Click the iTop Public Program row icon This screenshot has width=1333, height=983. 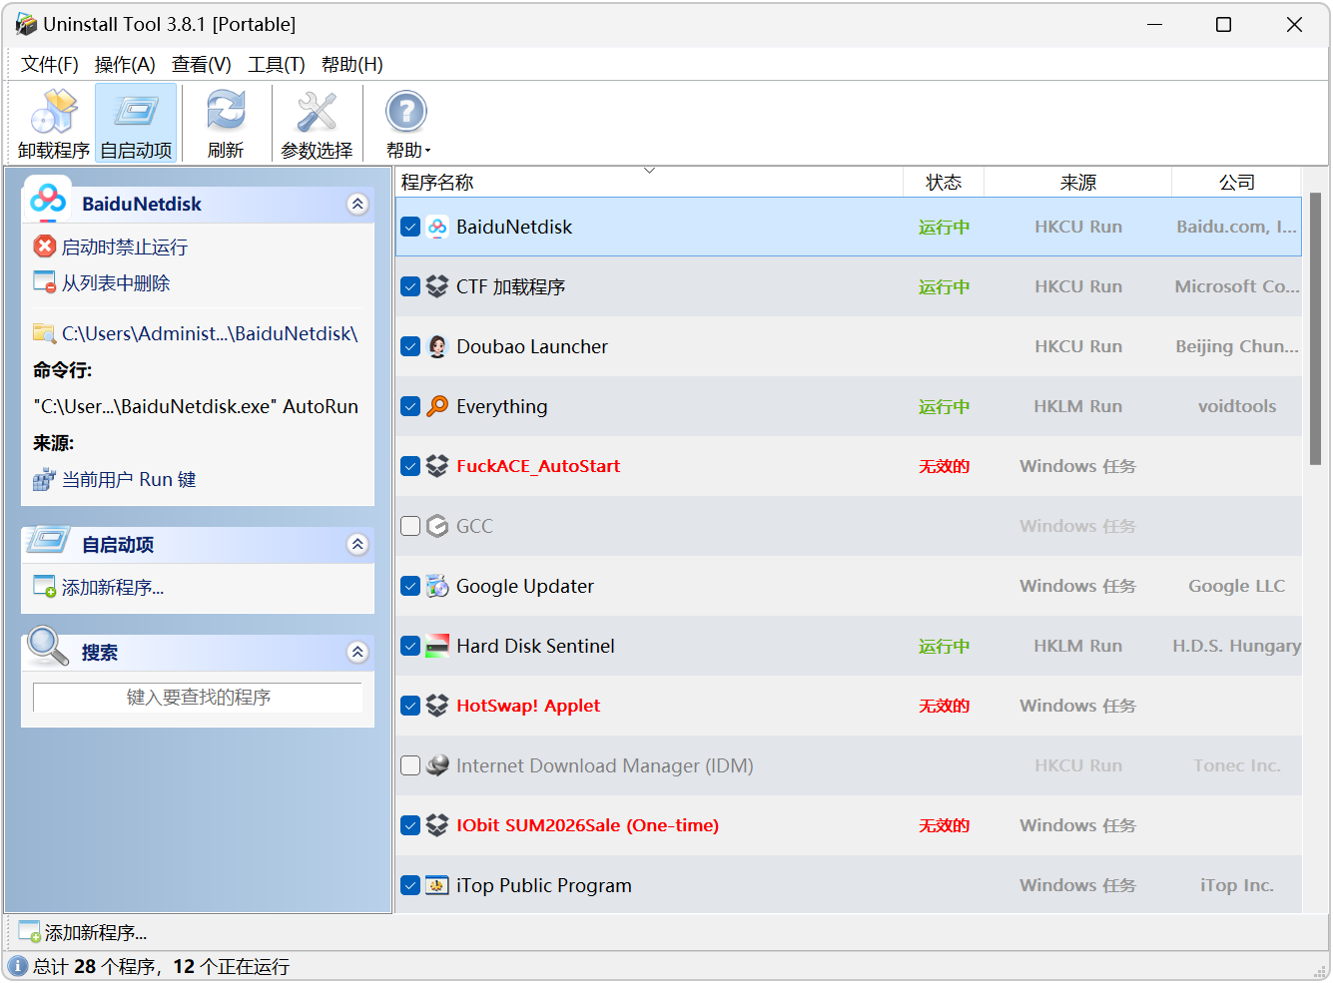point(437,885)
